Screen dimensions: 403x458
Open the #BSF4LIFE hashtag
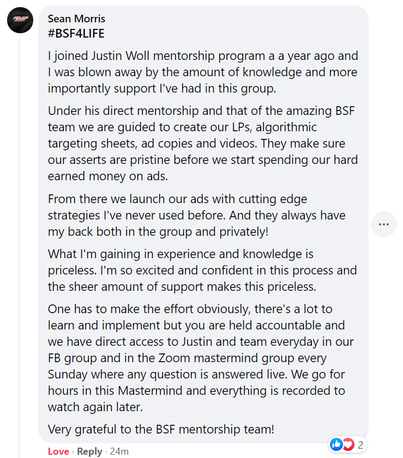tap(76, 33)
